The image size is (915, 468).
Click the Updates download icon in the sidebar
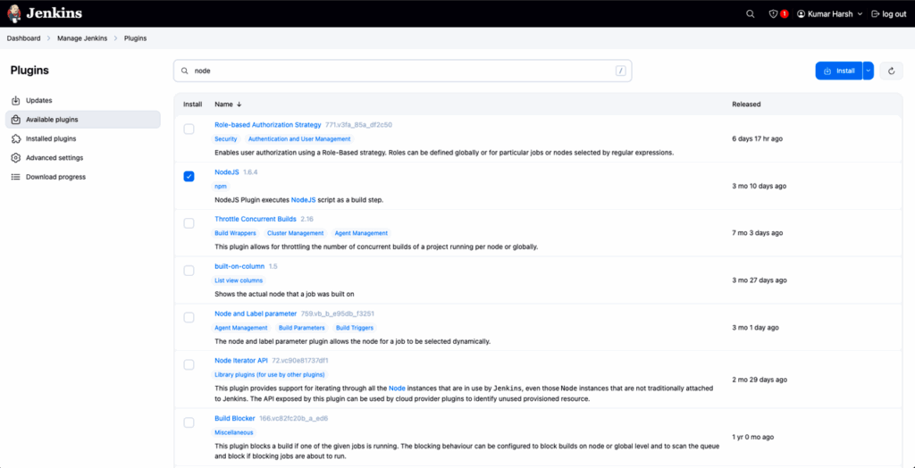(16, 100)
